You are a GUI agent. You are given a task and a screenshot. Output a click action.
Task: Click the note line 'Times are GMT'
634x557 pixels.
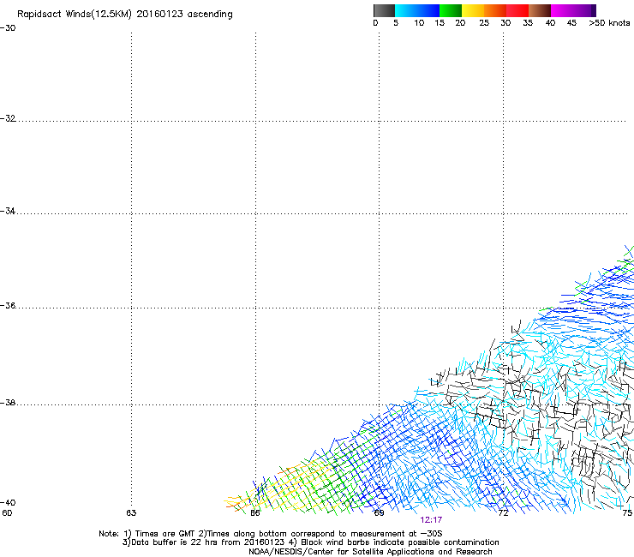165,534
